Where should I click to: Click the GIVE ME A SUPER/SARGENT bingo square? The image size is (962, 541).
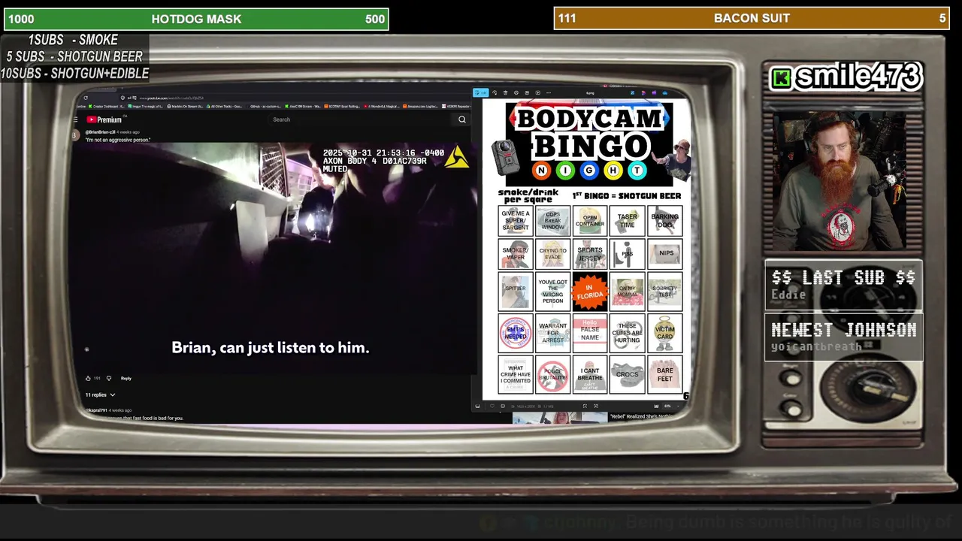(x=516, y=221)
